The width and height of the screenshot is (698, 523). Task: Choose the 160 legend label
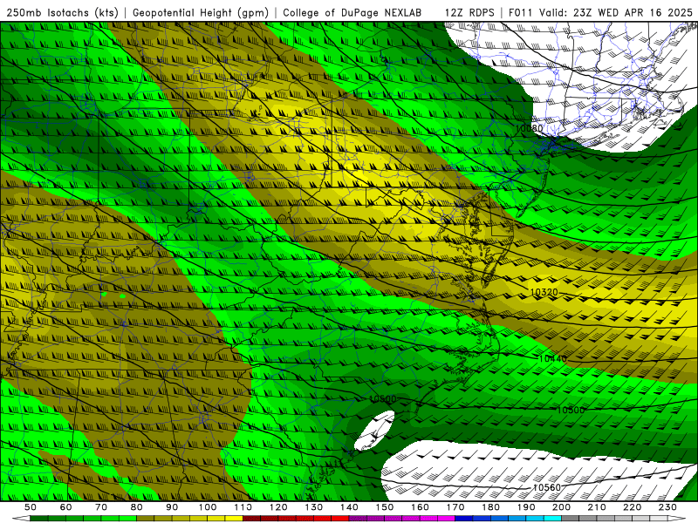tap(420, 507)
